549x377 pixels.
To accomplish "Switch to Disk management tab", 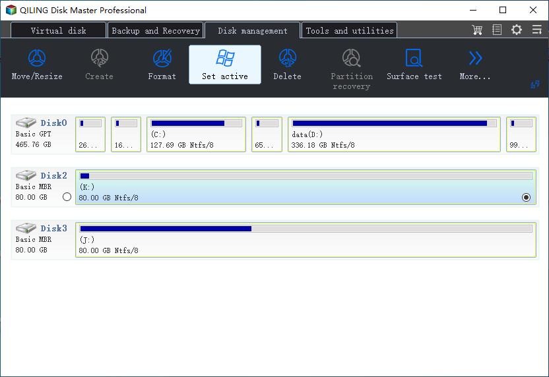I will [253, 30].
